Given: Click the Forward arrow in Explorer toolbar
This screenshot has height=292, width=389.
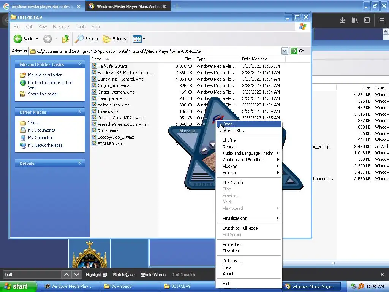Looking at the screenshot, I should point(47,39).
